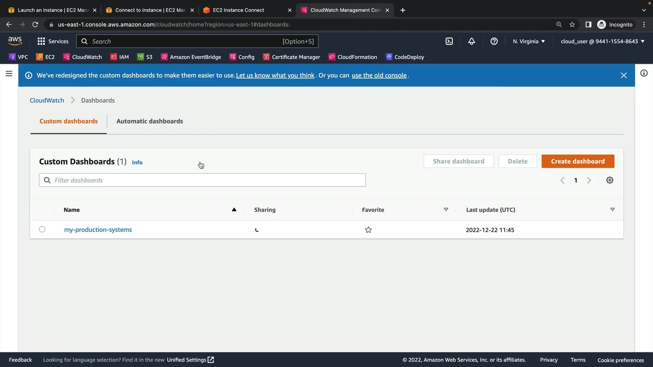This screenshot has width=653, height=367.
Task: Click the Create dashboard button
Action: point(577,161)
